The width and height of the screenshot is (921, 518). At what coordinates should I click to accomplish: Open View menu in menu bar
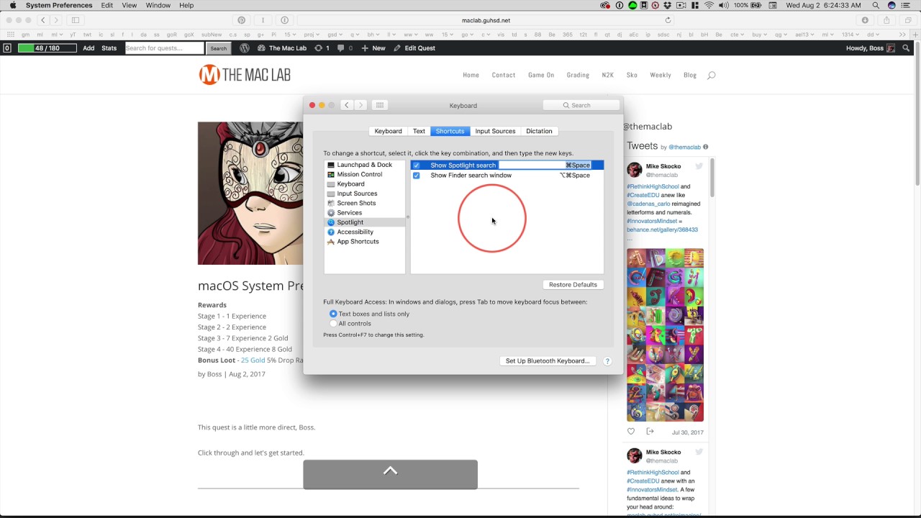129,5
